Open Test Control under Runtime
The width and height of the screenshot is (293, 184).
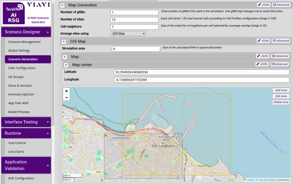coord(17,143)
